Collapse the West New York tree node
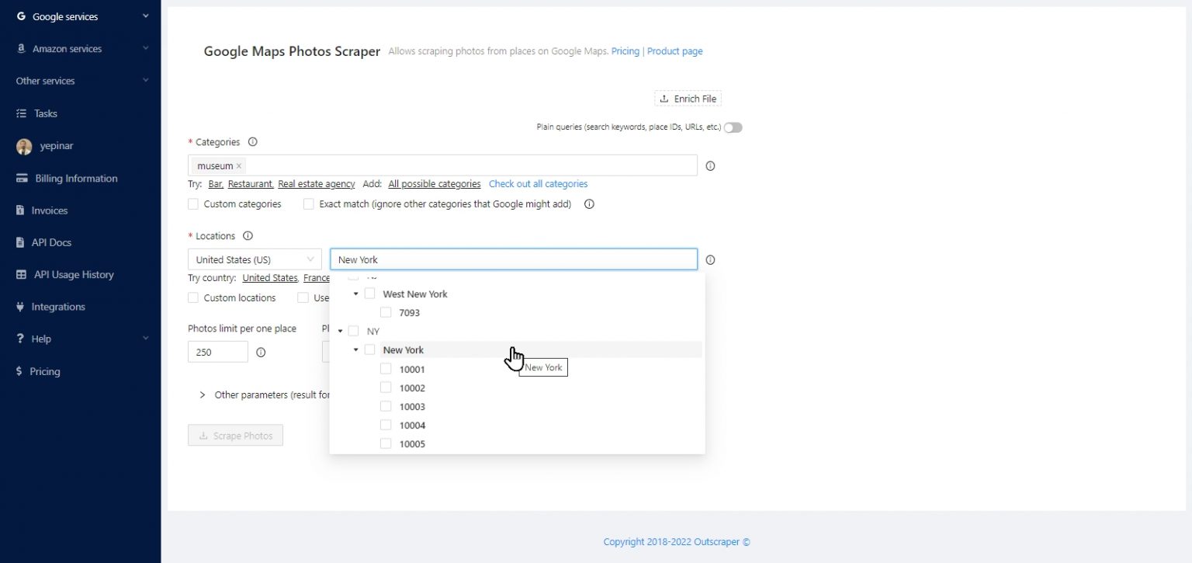This screenshot has height=563, width=1192. point(355,294)
